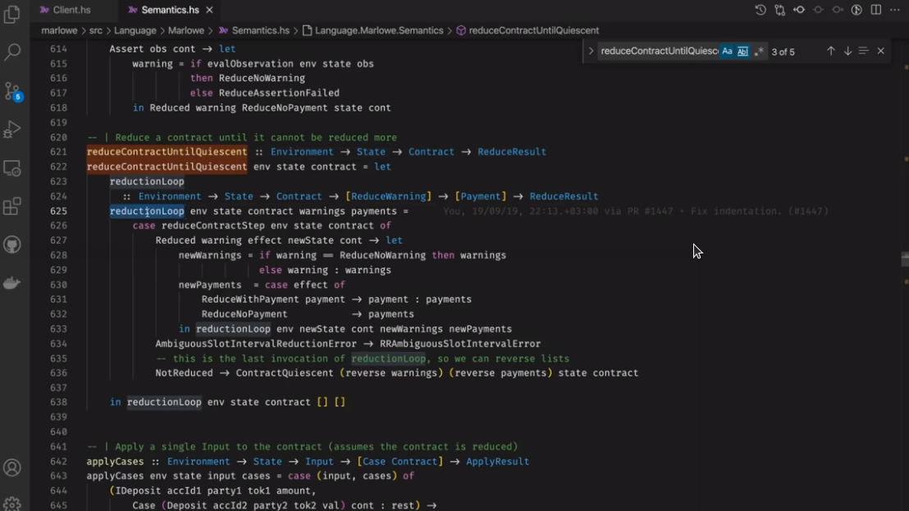Click the find search input field
This screenshot has height=511, width=909.
tap(658, 51)
